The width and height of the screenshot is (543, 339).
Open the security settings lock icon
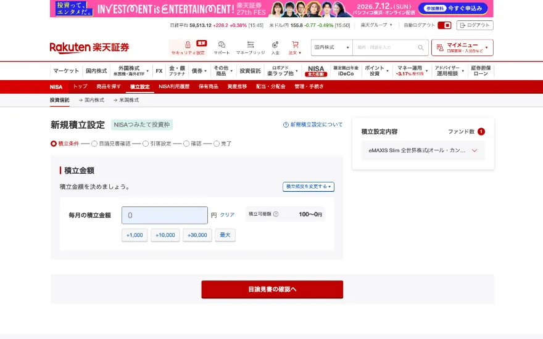188,44
